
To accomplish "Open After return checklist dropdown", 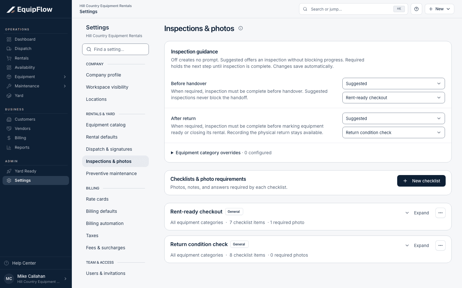I will [394, 132].
